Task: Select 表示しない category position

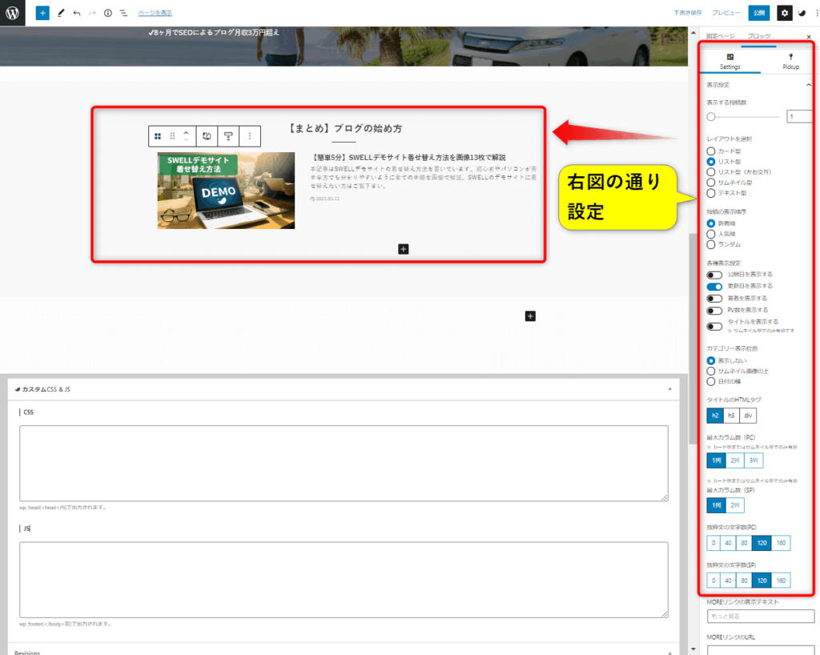Action: (x=711, y=360)
